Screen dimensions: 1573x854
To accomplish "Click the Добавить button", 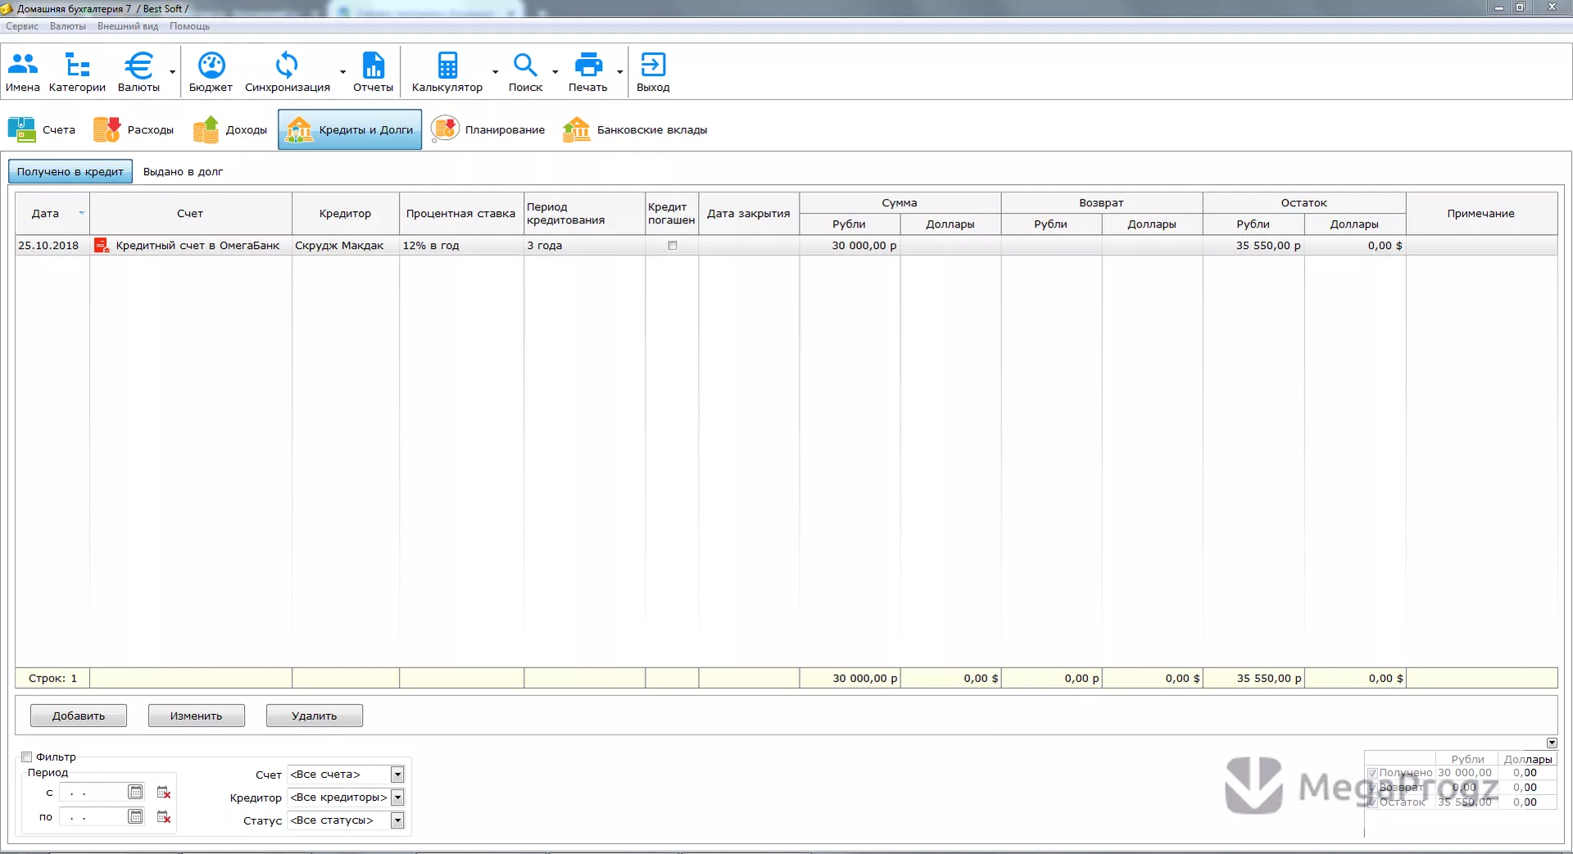I will [79, 716].
